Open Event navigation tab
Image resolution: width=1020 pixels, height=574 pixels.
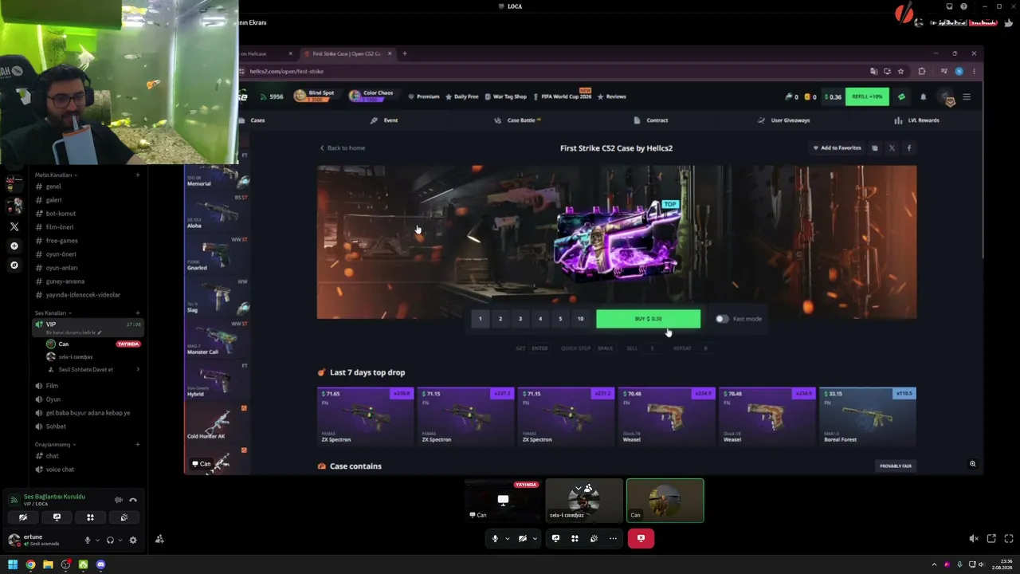click(384, 120)
